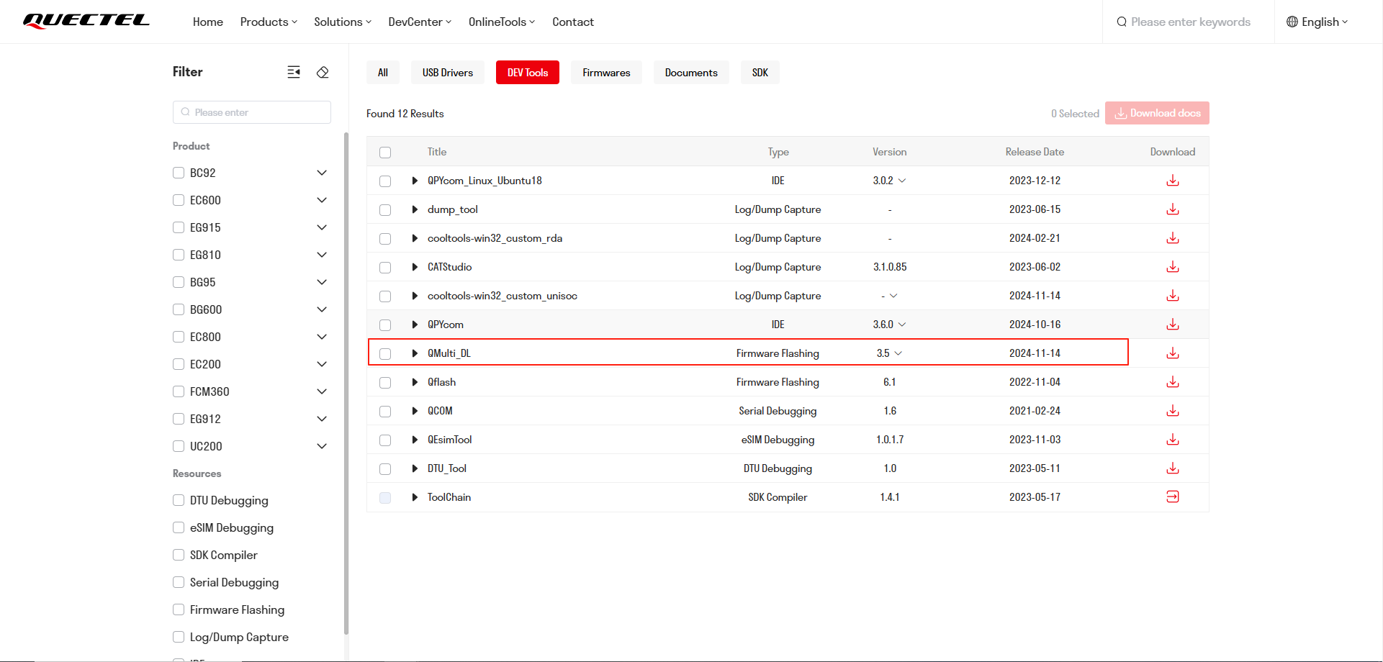Screen dimensions: 1383x662
Task: Click the download icon for dump_tool
Action: [x=1173, y=209]
